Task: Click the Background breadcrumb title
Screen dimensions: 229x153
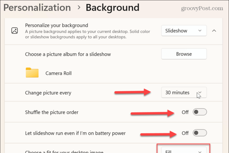Action: [x=113, y=8]
